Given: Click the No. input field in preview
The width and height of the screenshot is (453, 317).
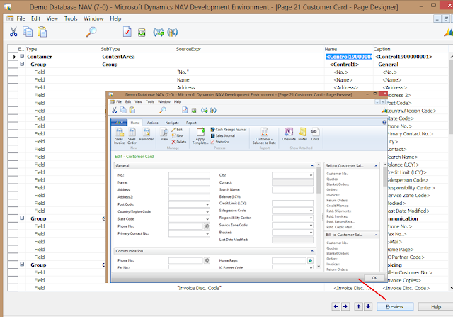Looking at the screenshot, I should point(189,175).
